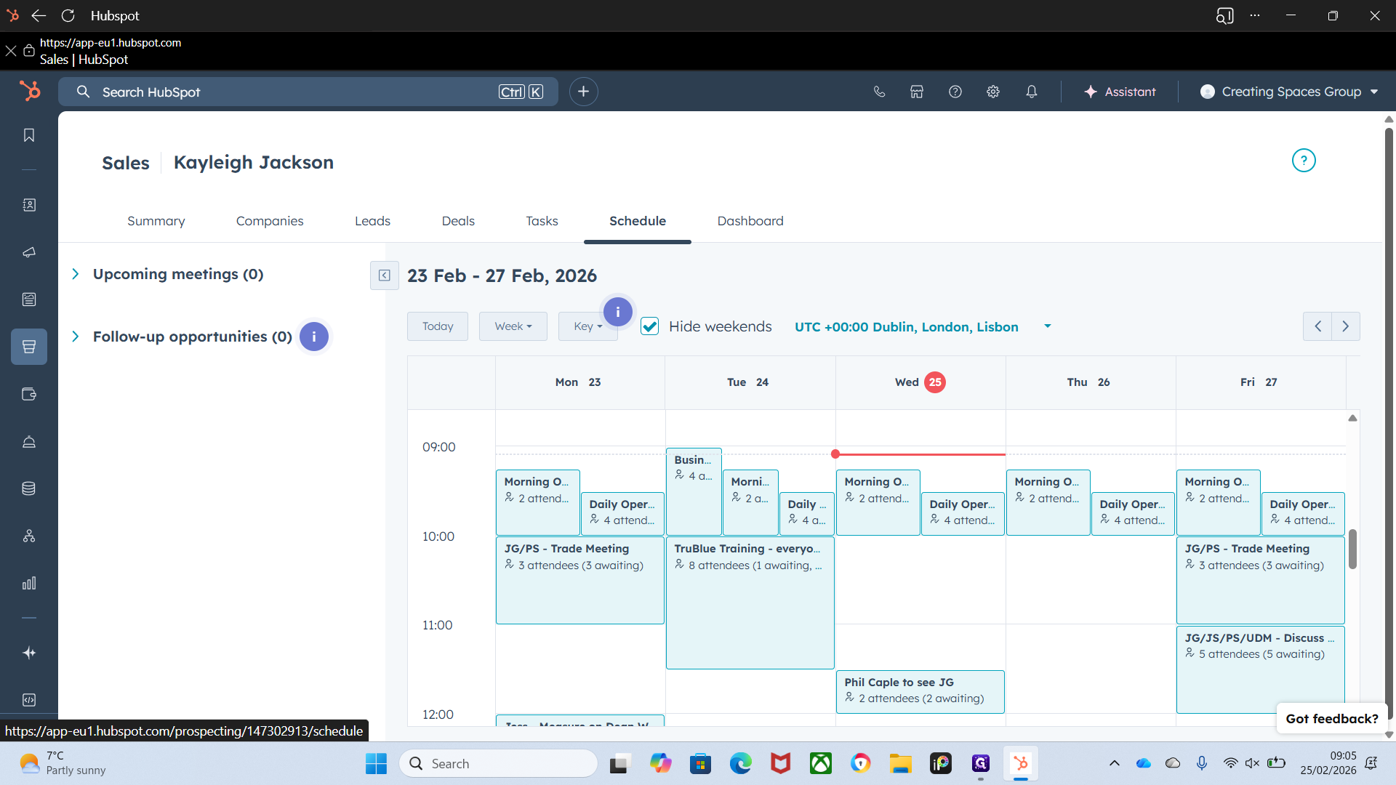Open the CRM contacts sidebar icon
Image resolution: width=1396 pixels, height=785 pixels.
29,205
